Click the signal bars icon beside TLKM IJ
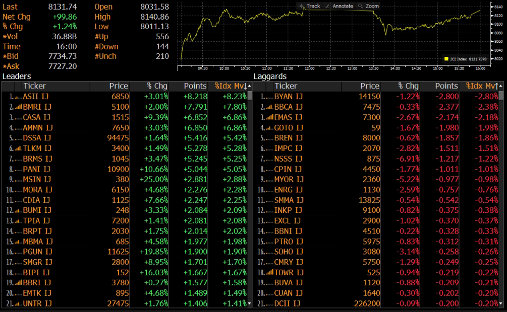The width and height of the screenshot is (507, 312). (x=18, y=148)
